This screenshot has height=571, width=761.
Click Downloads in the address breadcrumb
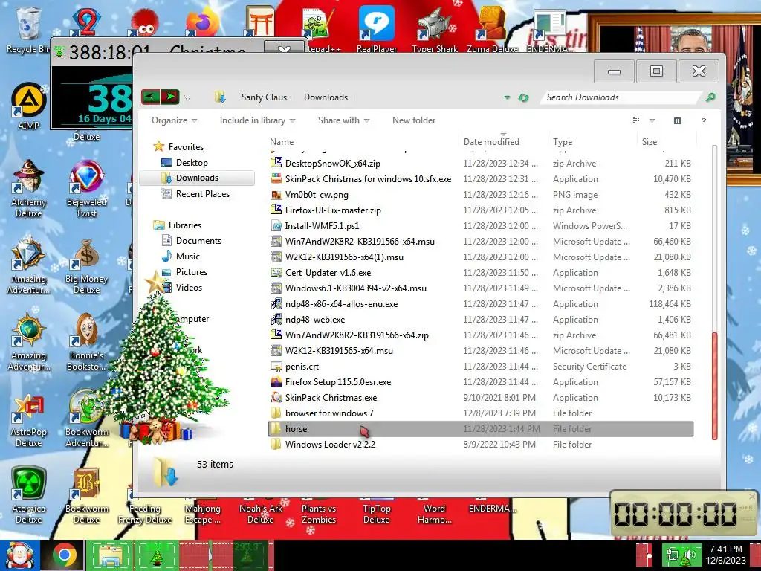point(326,97)
